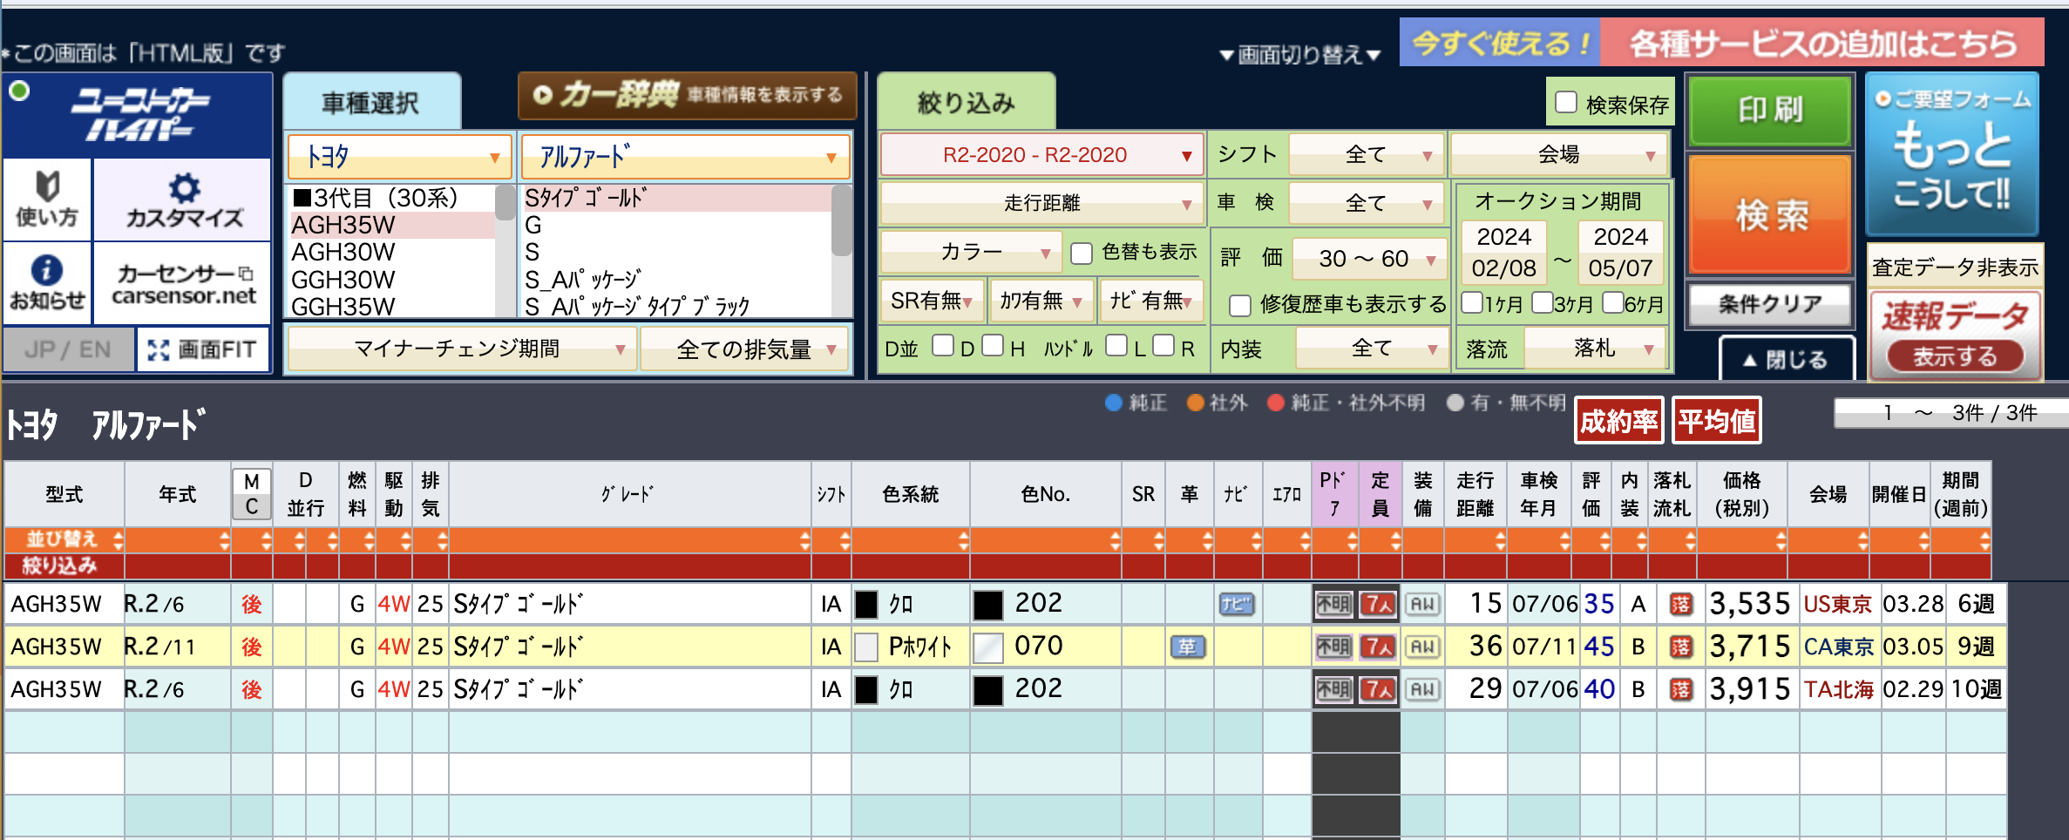
Task: Sort by グレード column arrows
Action: pyautogui.click(x=804, y=540)
